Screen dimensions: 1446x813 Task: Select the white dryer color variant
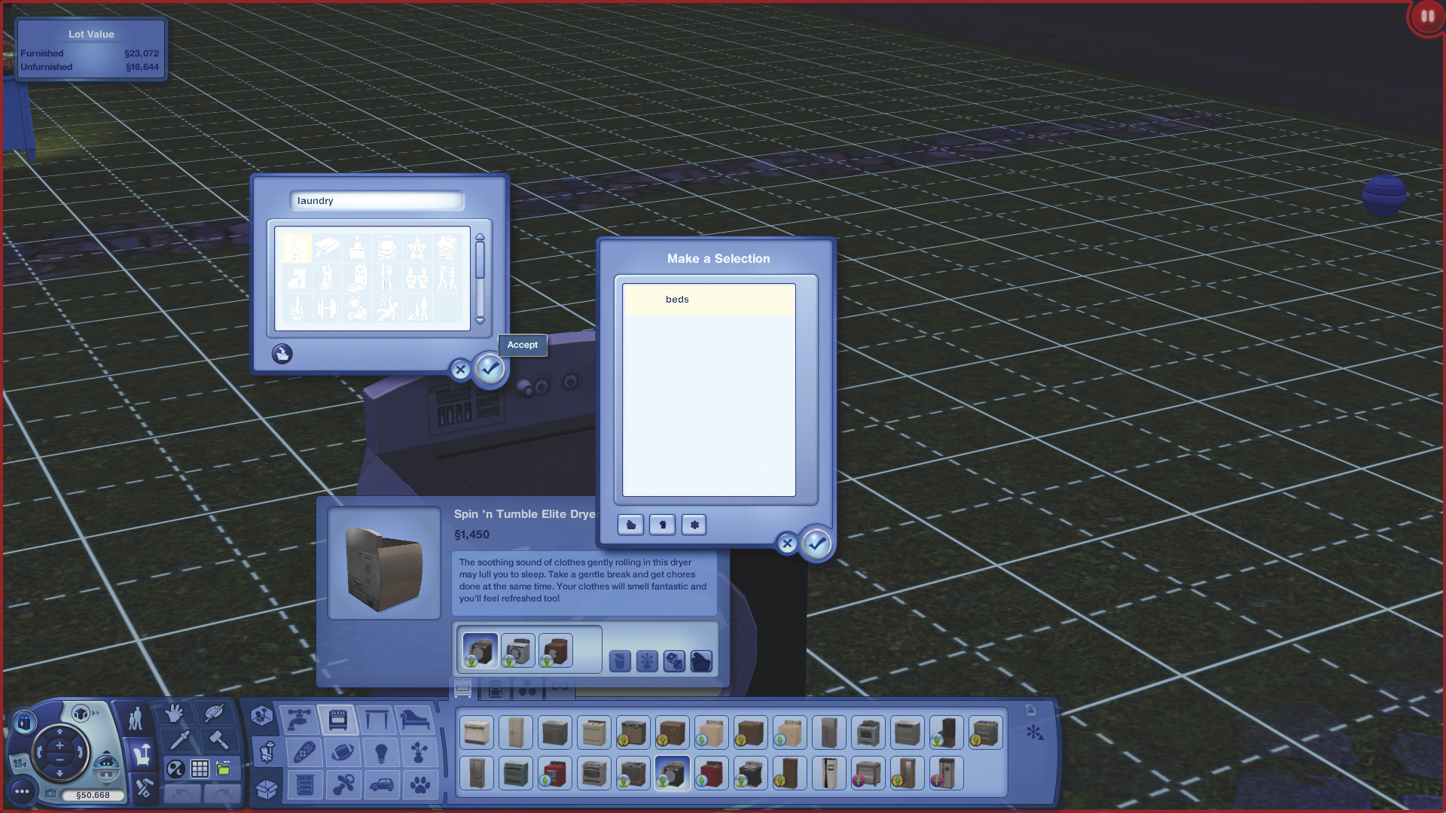pos(518,650)
